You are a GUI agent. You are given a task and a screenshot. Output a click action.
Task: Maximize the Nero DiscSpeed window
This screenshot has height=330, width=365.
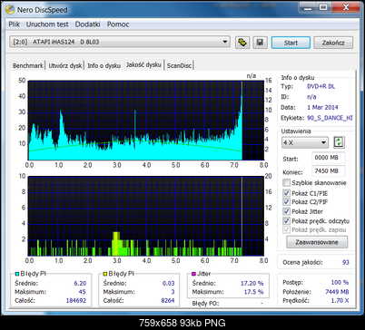tap(323, 7)
